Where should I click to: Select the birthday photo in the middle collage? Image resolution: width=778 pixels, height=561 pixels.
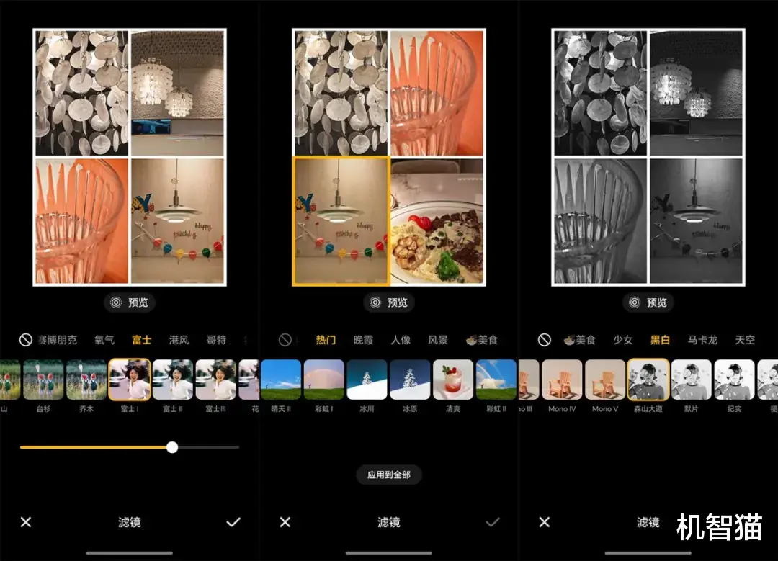point(340,221)
